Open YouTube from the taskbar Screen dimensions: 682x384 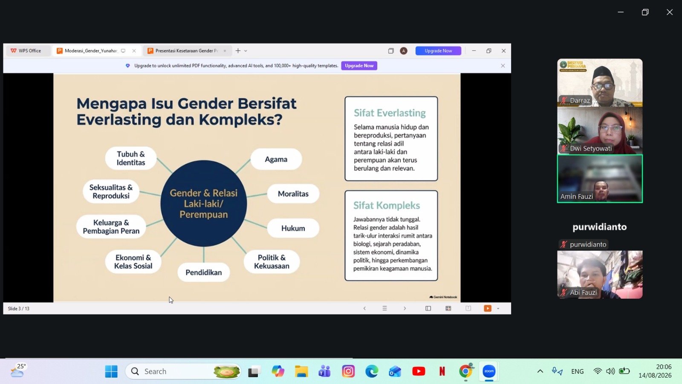pos(419,372)
